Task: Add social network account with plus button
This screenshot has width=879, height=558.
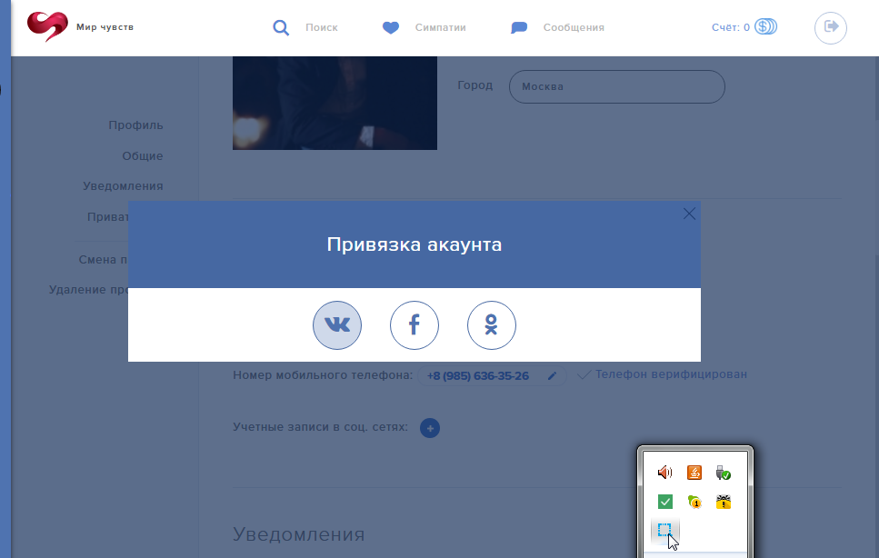Action: pyautogui.click(x=430, y=428)
